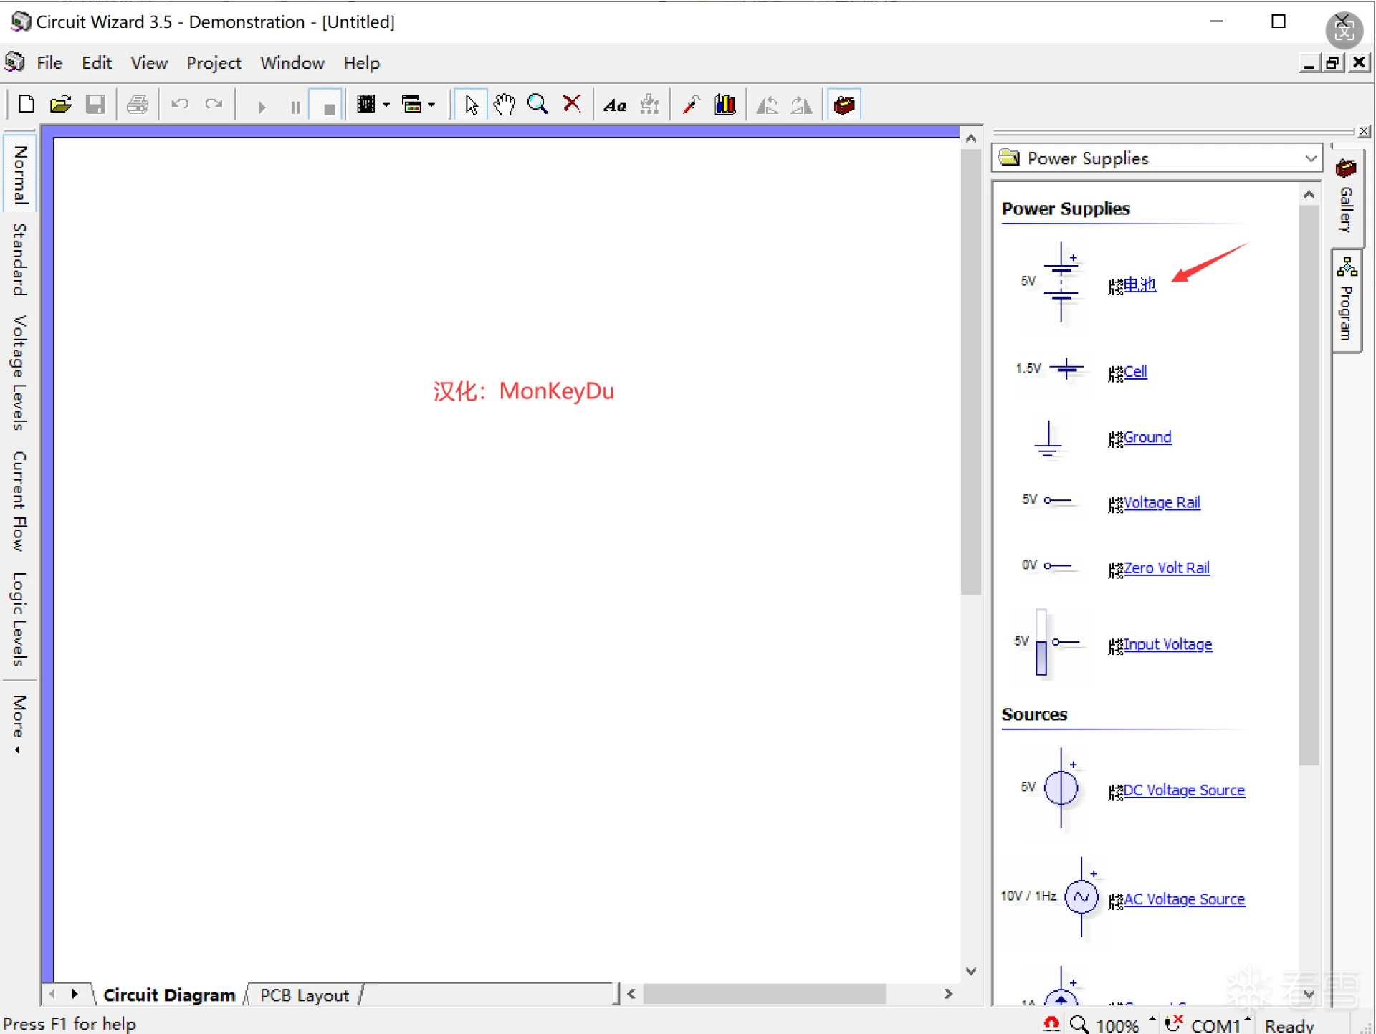Select the Pan hand tool
The height and width of the screenshot is (1034, 1376).
click(505, 105)
